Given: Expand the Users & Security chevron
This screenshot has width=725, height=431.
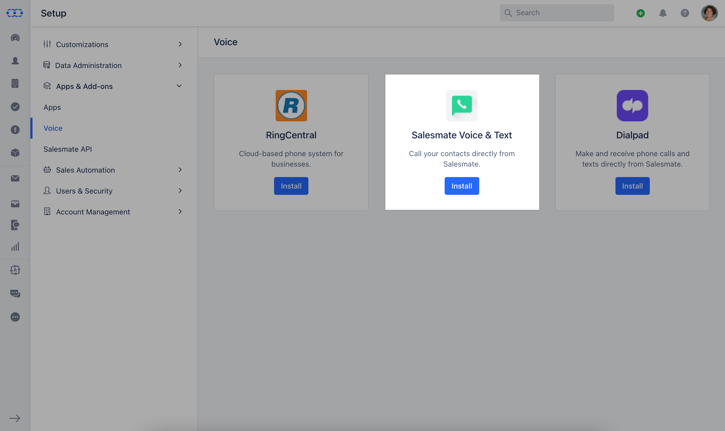Looking at the screenshot, I should (x=180, y=190).
